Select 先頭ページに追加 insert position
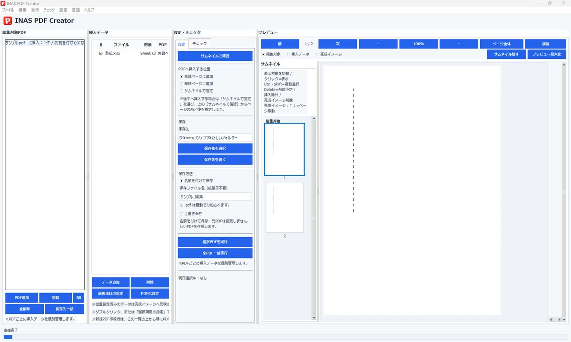Viewport: 571px width, 342px height. tap(196, 76)
